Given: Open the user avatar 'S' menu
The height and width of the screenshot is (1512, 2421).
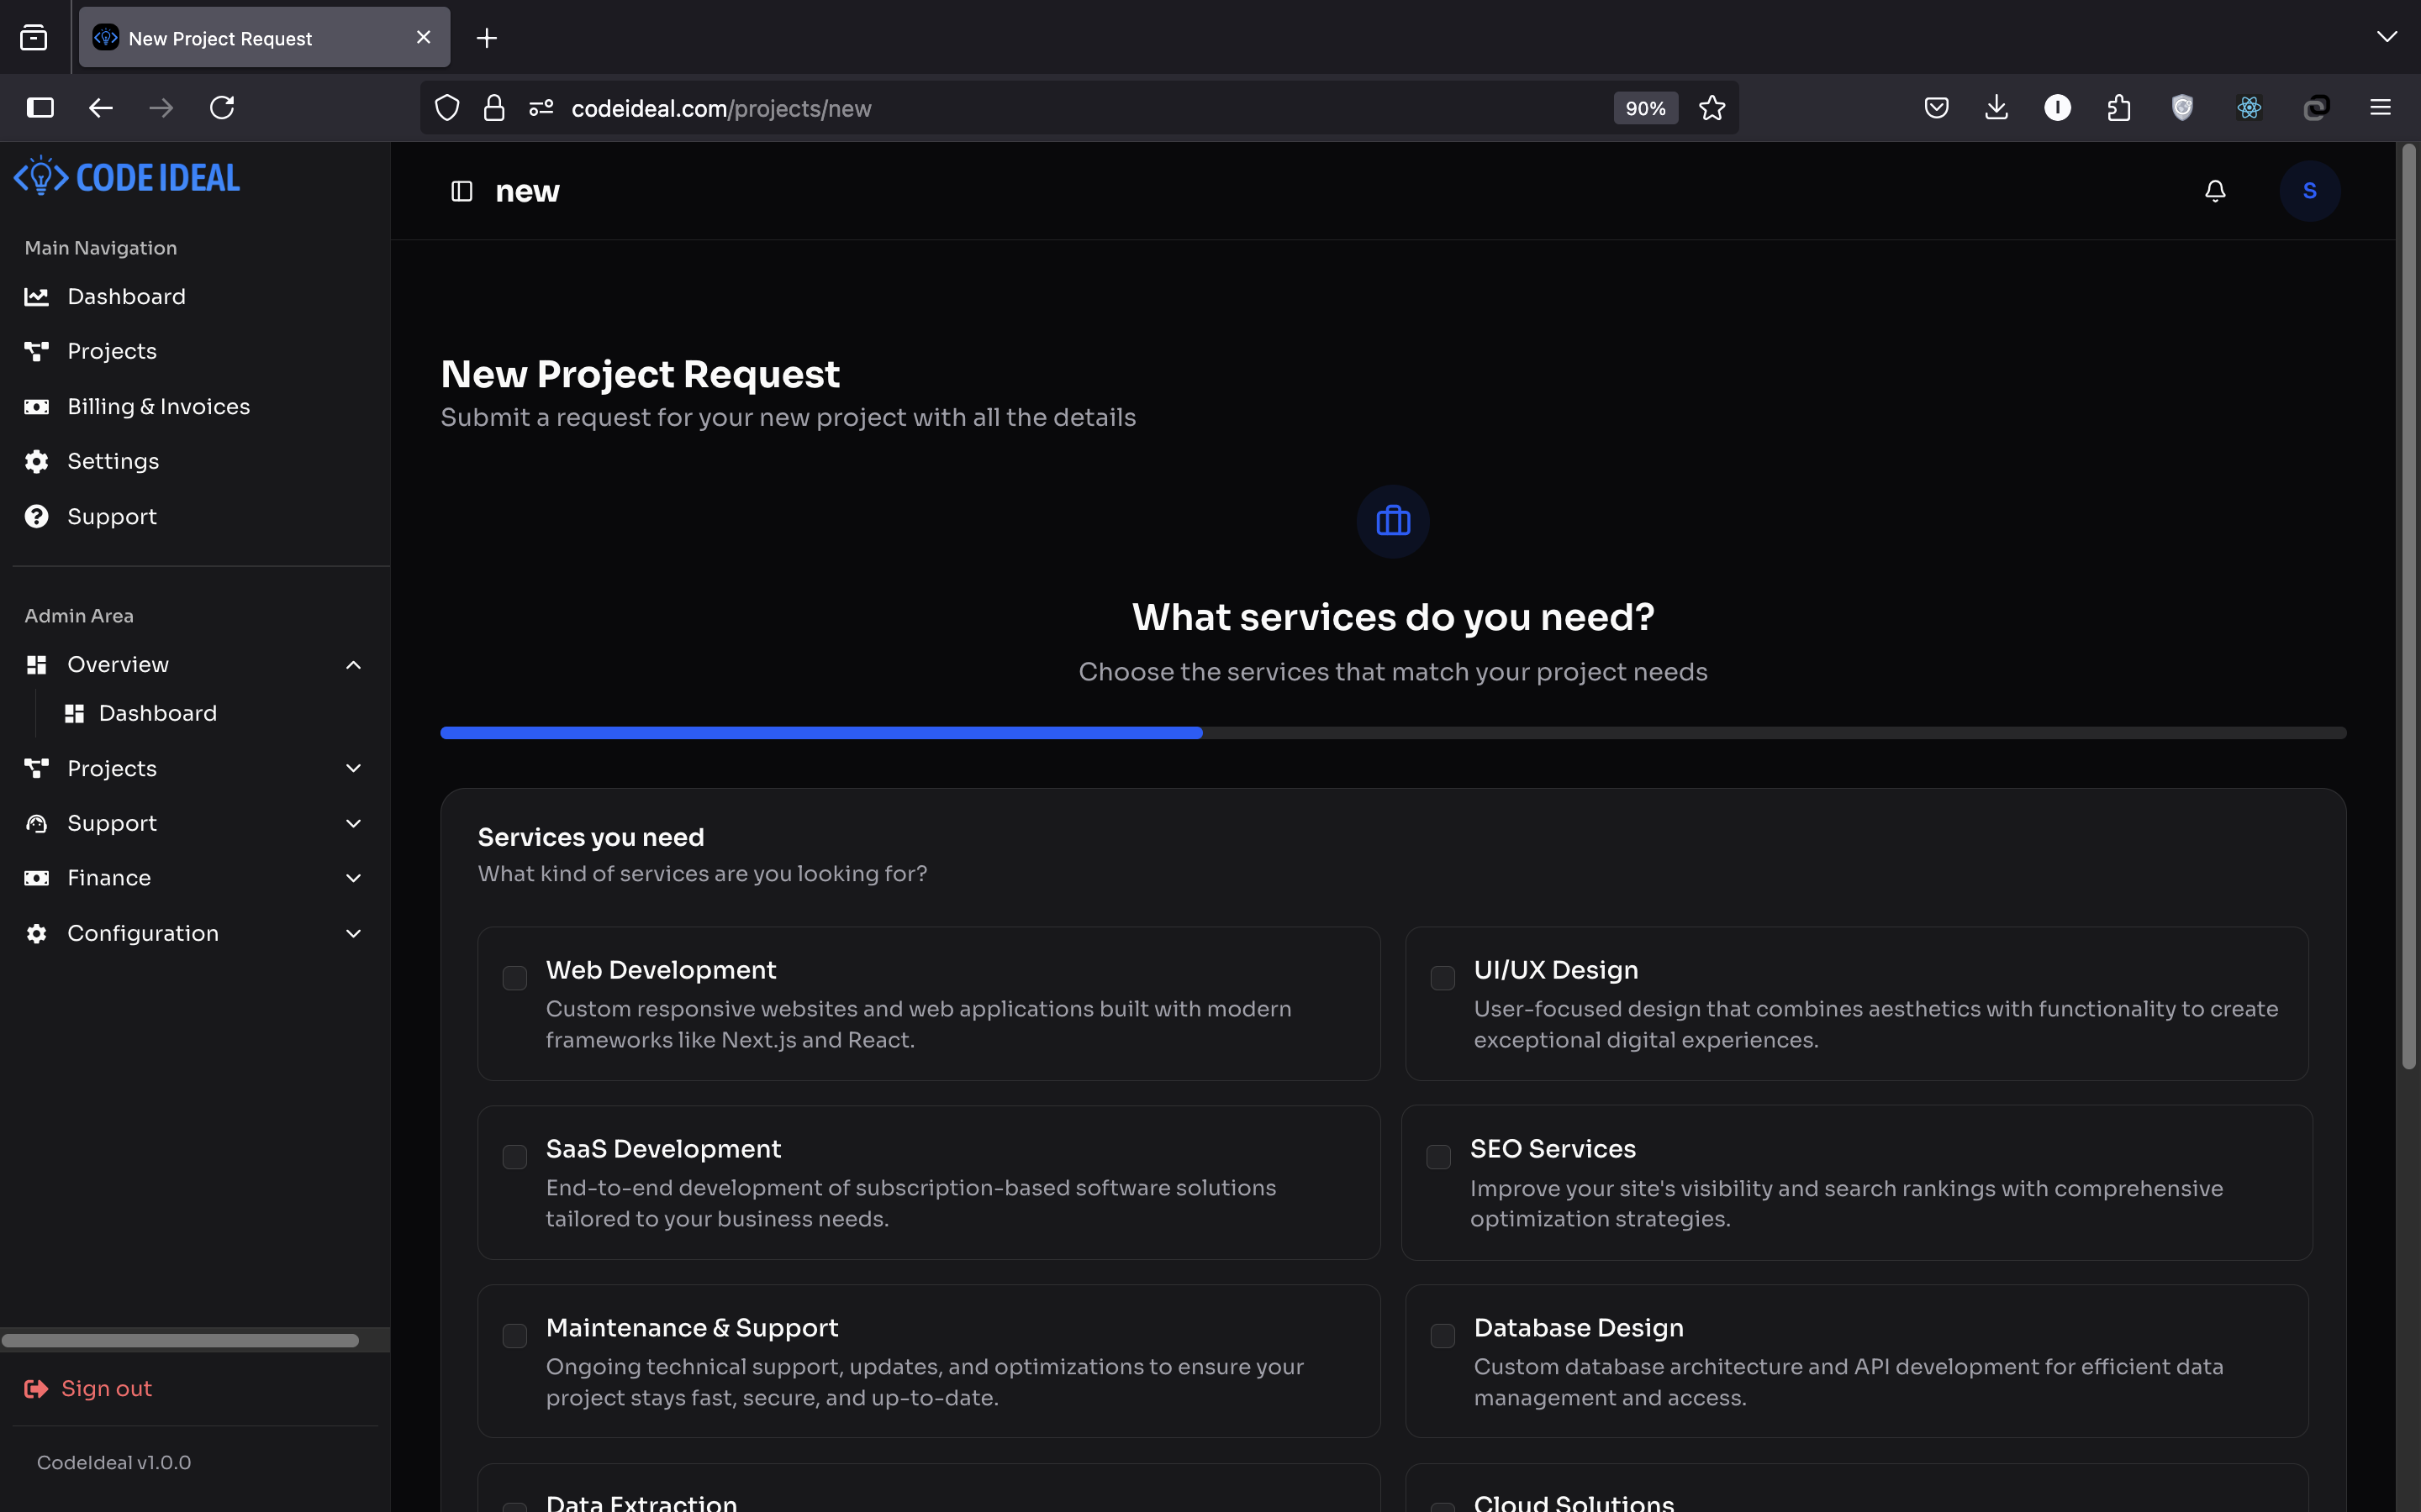Looking at the screenshot, I should (x=2309, y=191).
